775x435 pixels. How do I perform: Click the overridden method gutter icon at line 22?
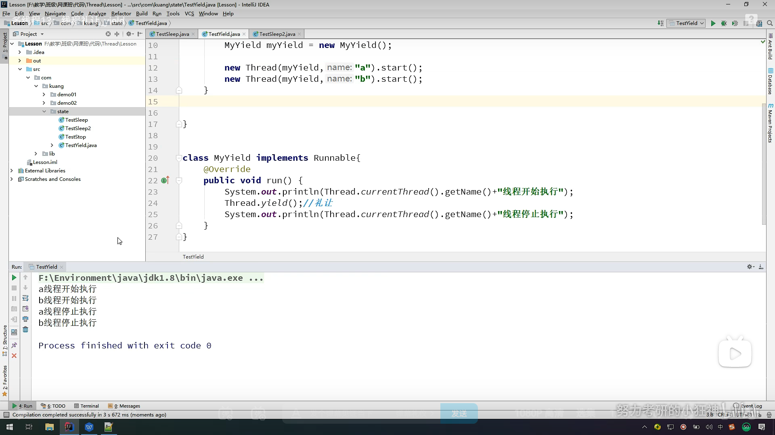click(165, 180)
